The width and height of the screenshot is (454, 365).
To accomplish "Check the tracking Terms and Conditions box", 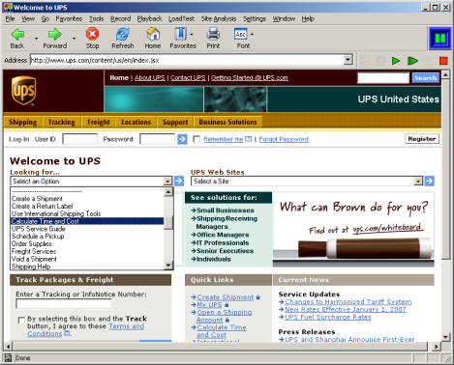I will (21, 320).
